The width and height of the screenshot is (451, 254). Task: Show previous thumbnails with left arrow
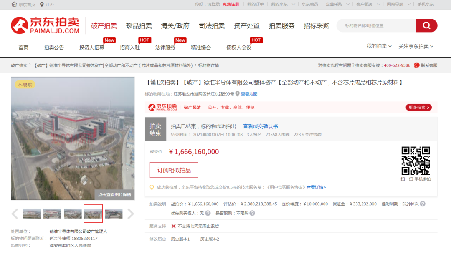(x=15, y=214)
